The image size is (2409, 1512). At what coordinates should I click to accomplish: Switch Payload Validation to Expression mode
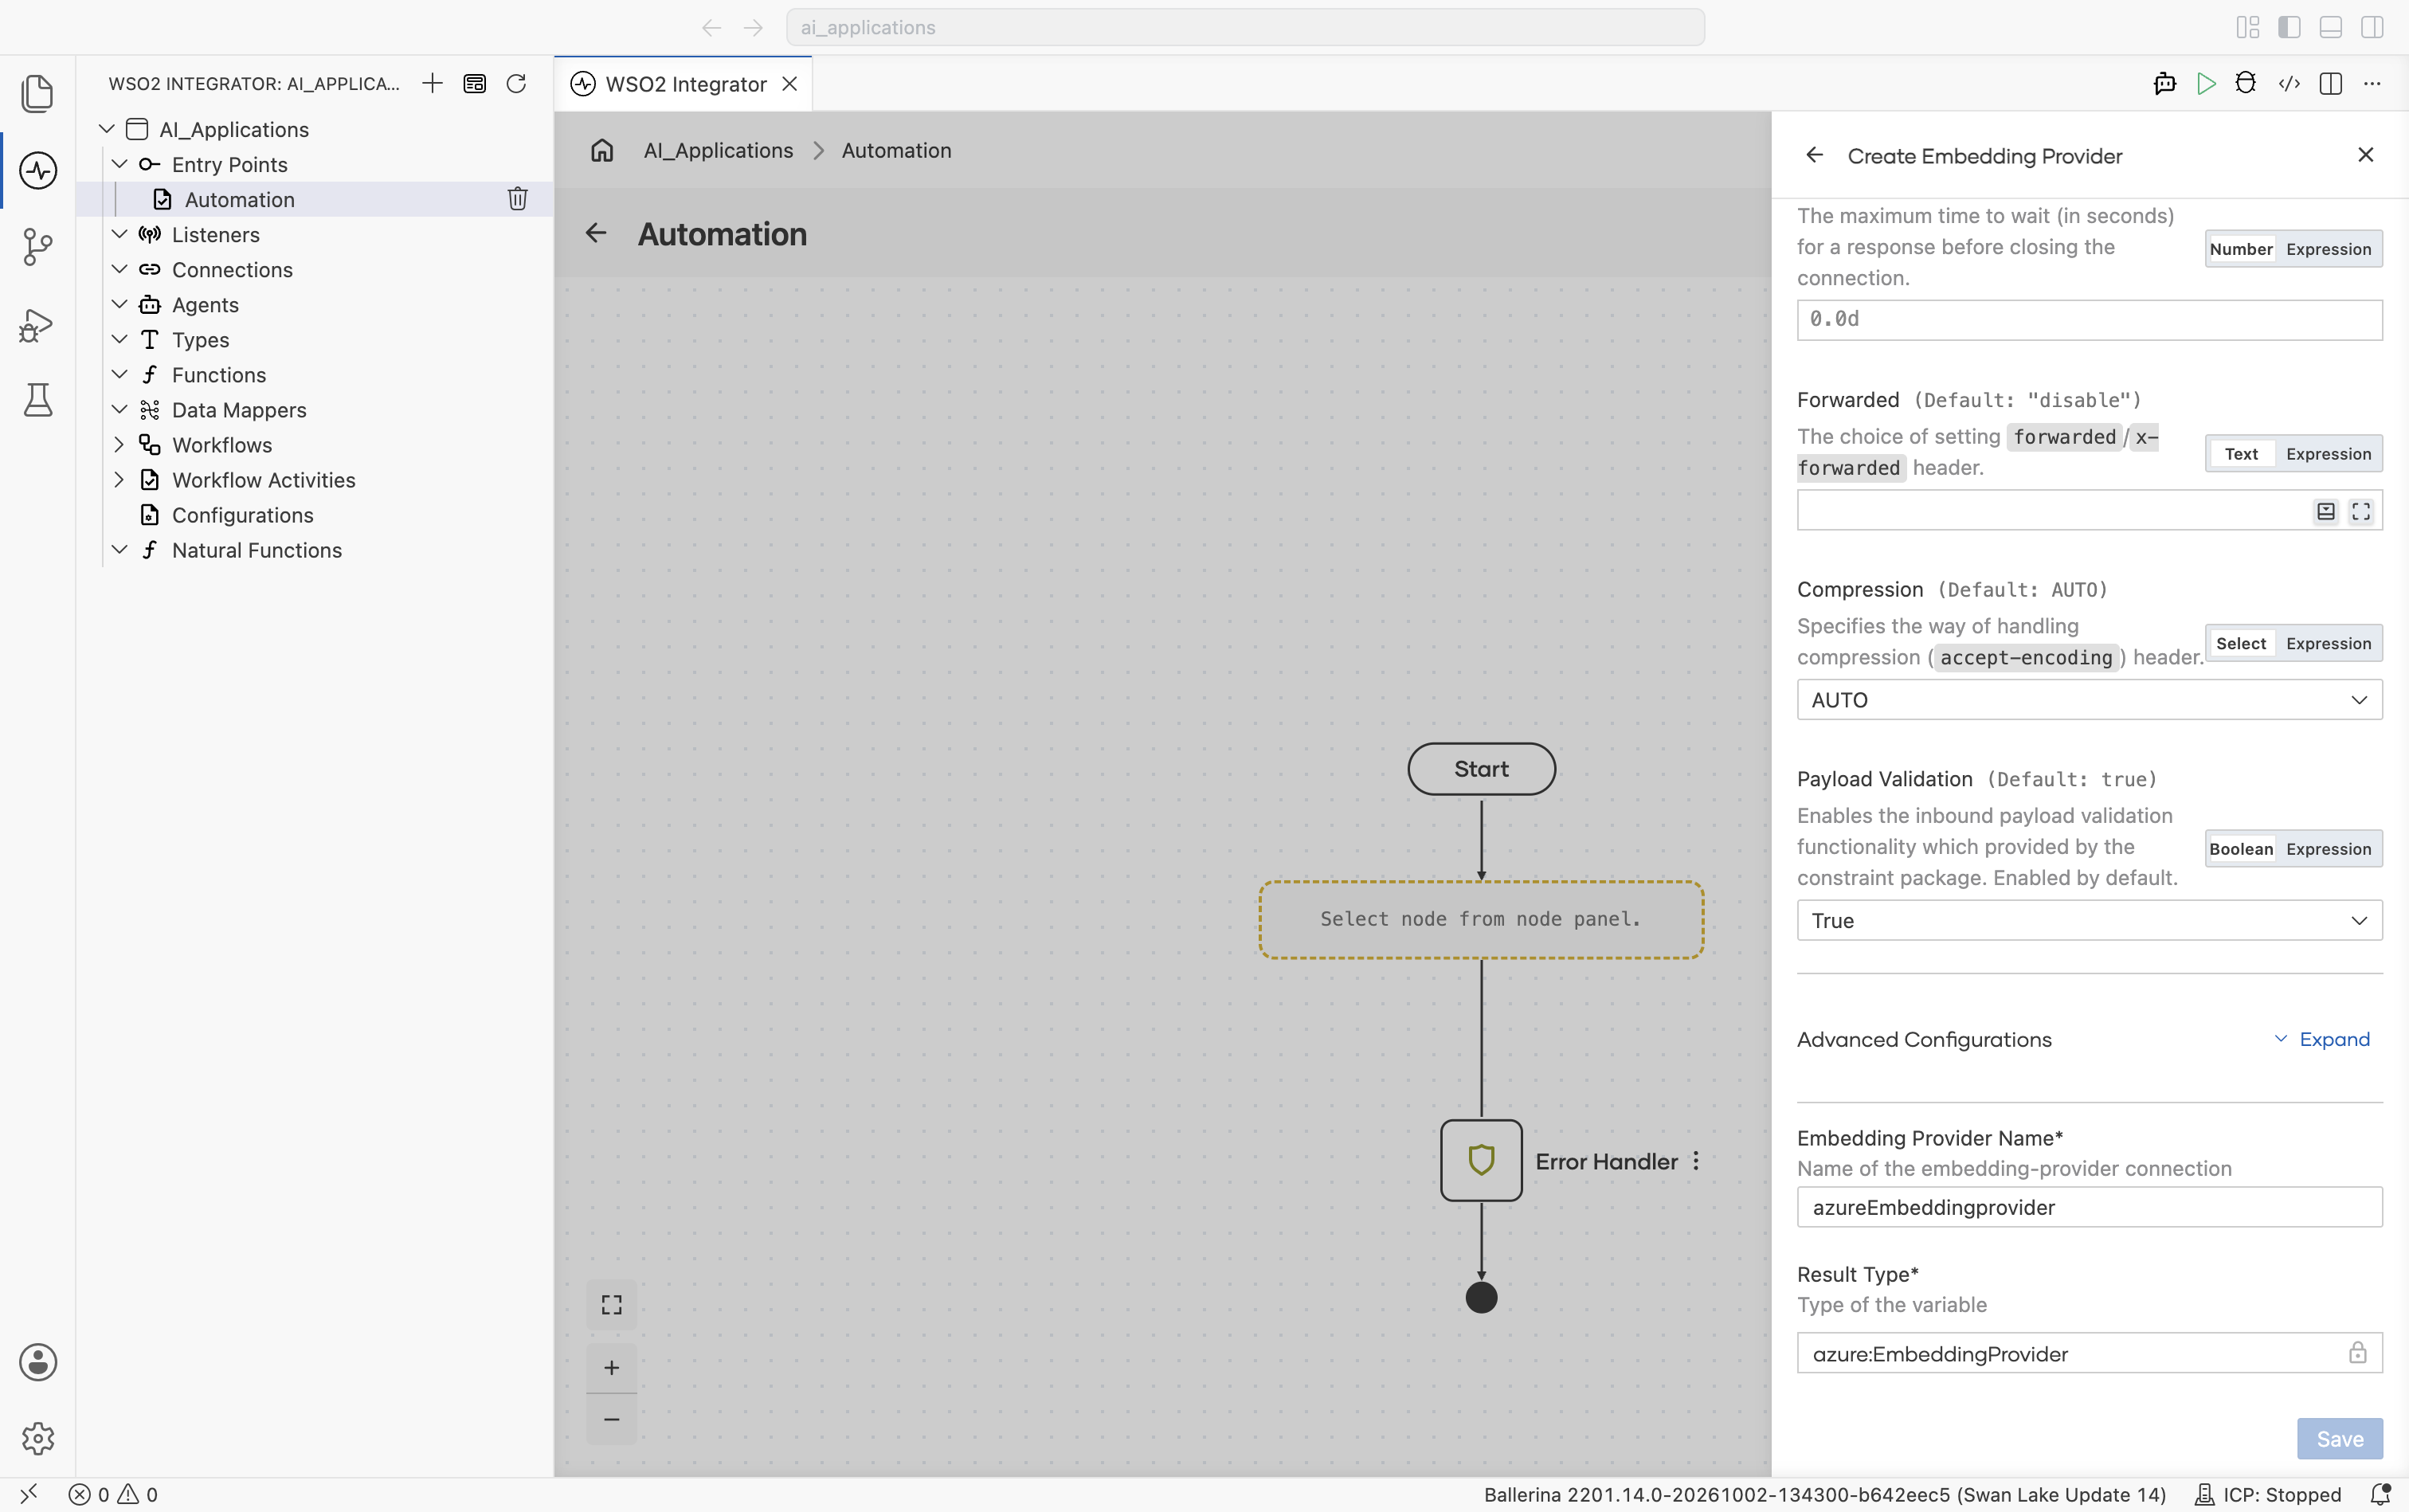(x=2328, y=849)
